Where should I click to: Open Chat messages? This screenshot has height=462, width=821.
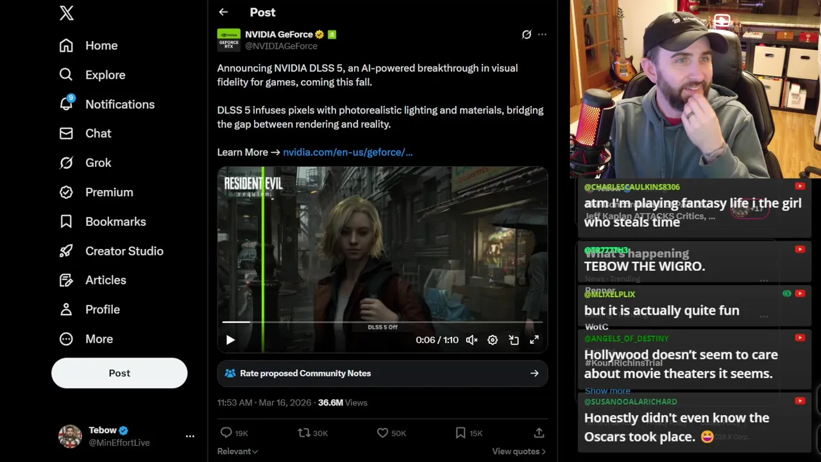[x=85, y=133]
